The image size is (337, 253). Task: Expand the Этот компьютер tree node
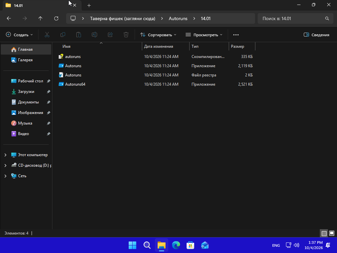5,155
